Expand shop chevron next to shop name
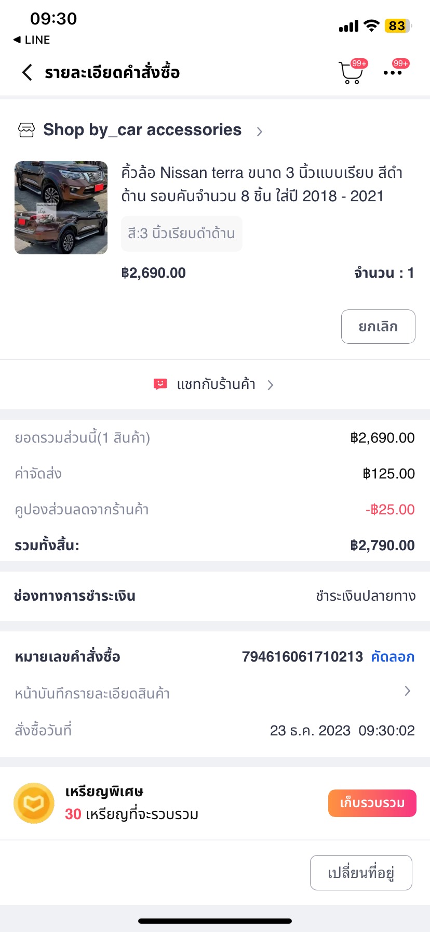Image resolution: width=430 pixels, height=932 pixels. pyautogui.click(x=260, y=132)
